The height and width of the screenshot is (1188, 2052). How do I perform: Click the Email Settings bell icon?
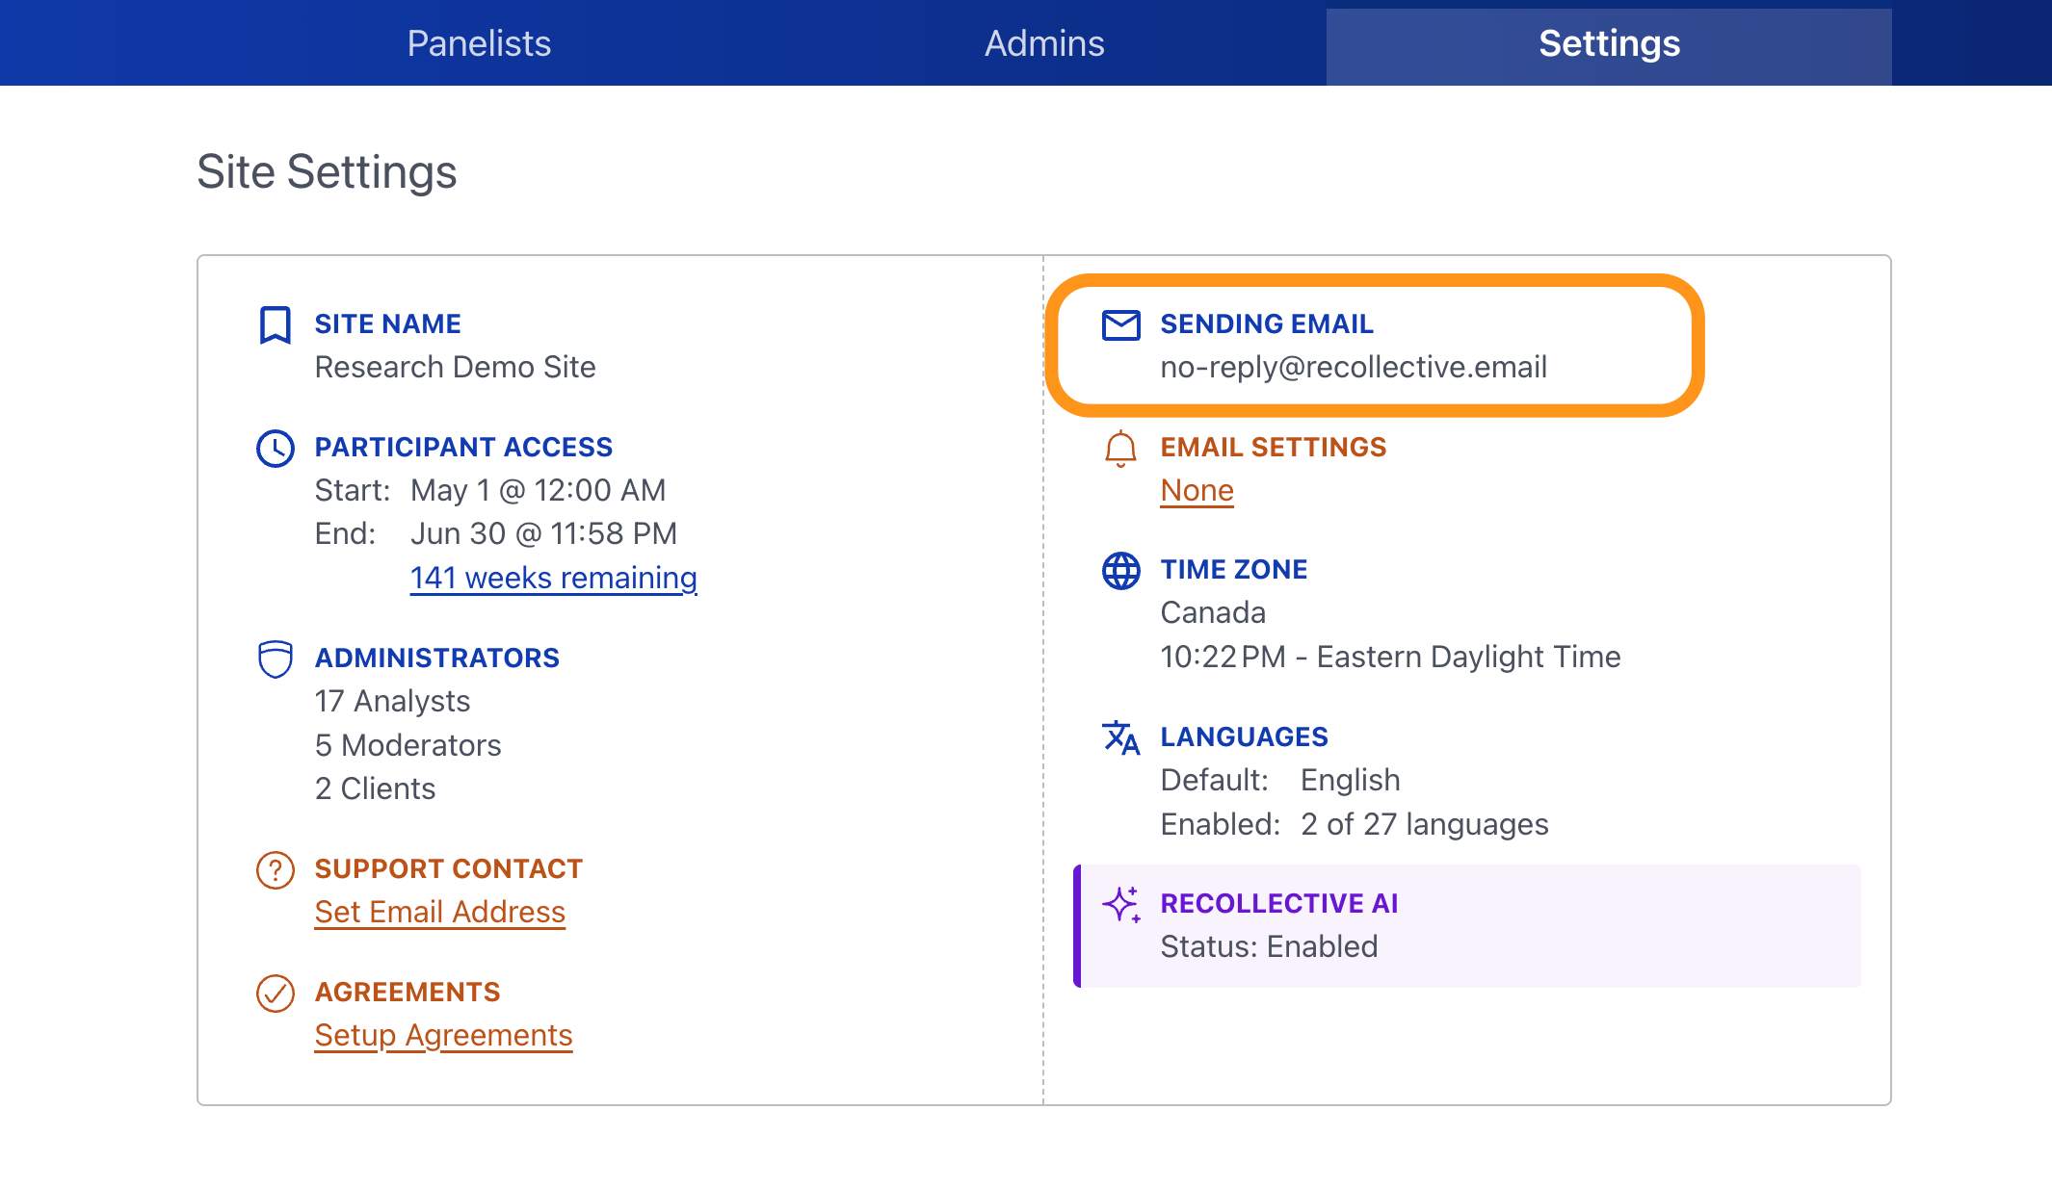(x=1120, y=449)
